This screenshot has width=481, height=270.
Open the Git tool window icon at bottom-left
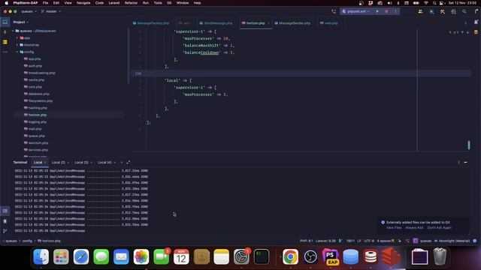pos(5,231)
